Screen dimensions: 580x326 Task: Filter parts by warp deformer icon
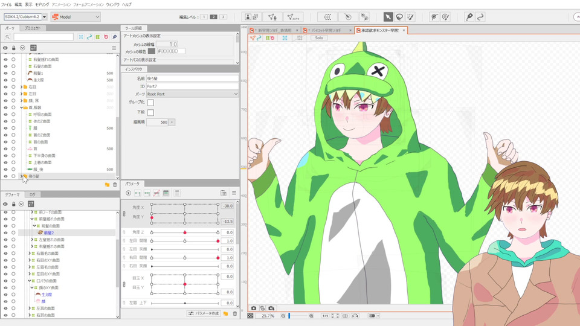(98, 37)
